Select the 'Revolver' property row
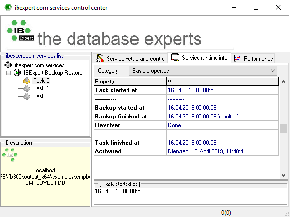Image resolution: width=290 pixels, height=217 pixels. point(186,125)
